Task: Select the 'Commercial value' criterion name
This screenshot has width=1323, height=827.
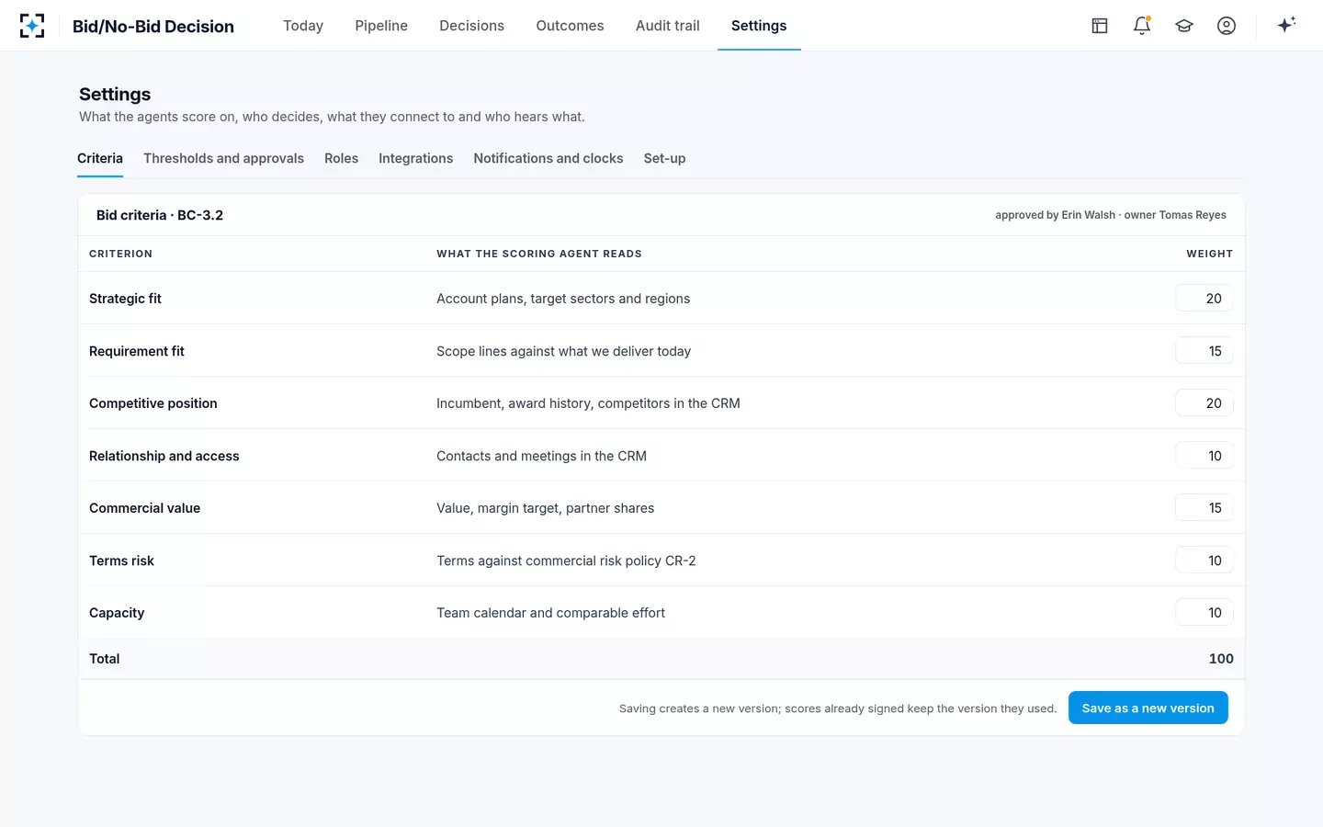Action: 144,508
